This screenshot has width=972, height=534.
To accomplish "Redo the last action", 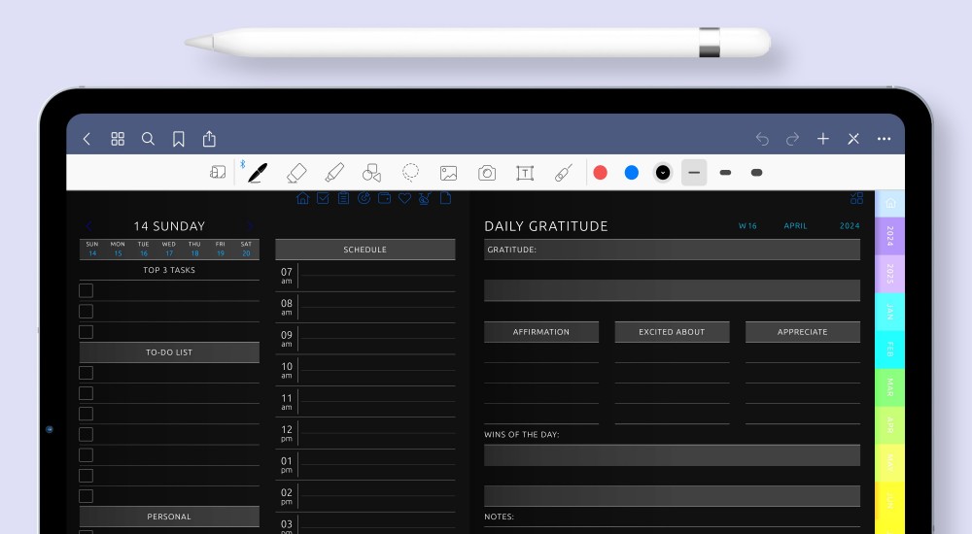I will [793, 139].
